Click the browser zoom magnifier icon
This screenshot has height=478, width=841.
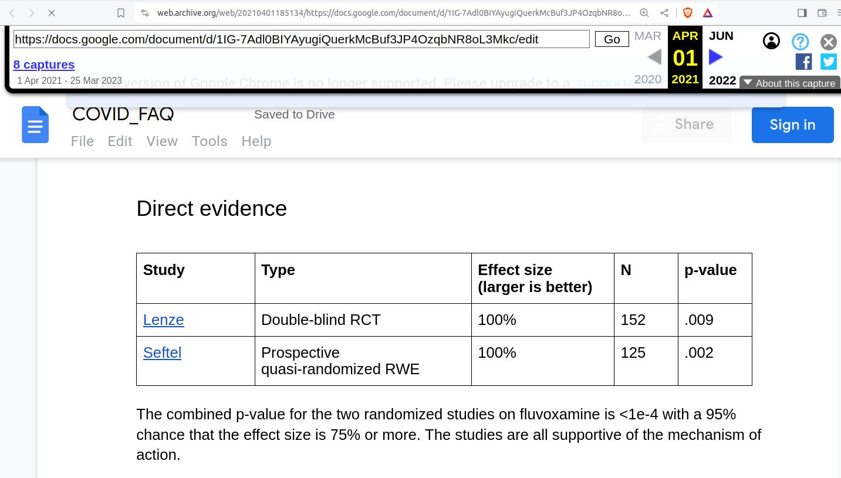click(x=644, y=13)
